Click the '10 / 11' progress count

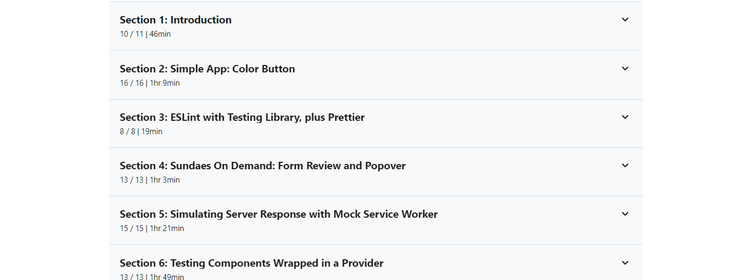(131, 34)
